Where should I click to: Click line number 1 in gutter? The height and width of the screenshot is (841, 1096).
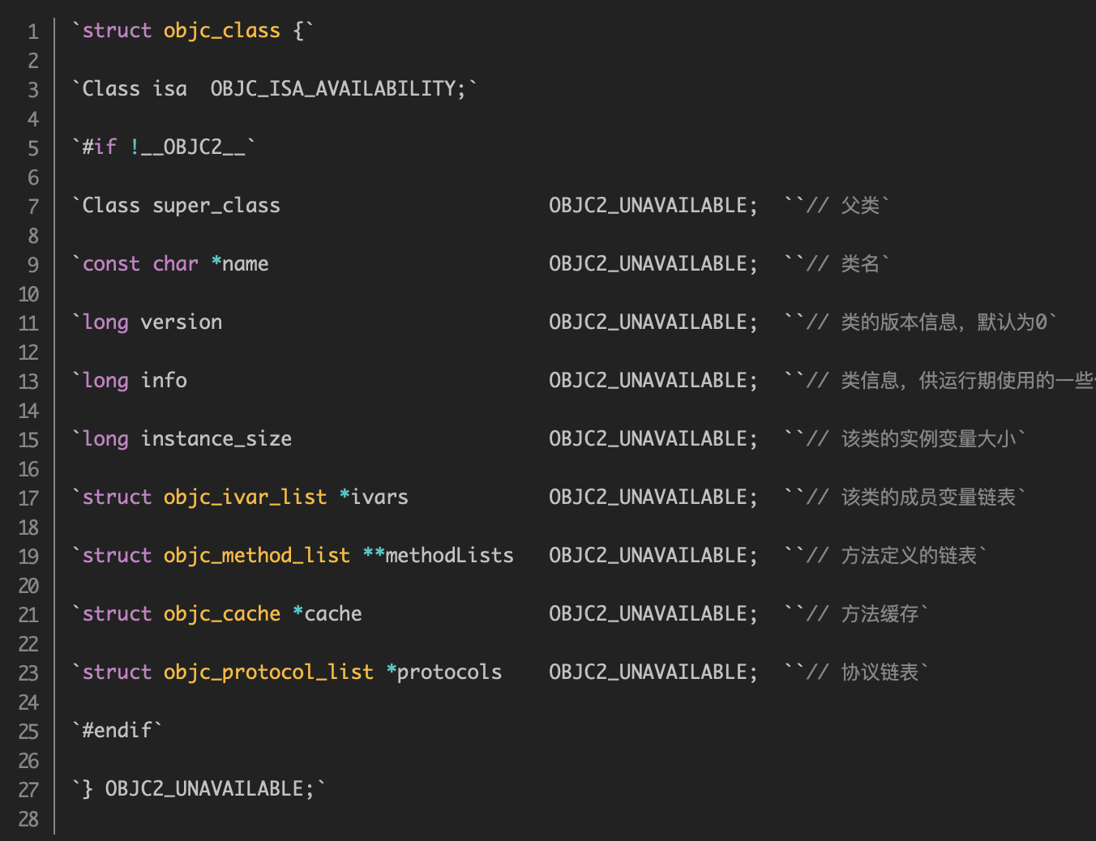click(x=33, y=32)
